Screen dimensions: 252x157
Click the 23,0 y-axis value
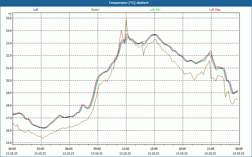9,43
